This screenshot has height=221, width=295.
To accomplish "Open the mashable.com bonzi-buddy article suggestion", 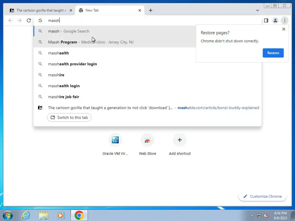I will coord(147,108).
